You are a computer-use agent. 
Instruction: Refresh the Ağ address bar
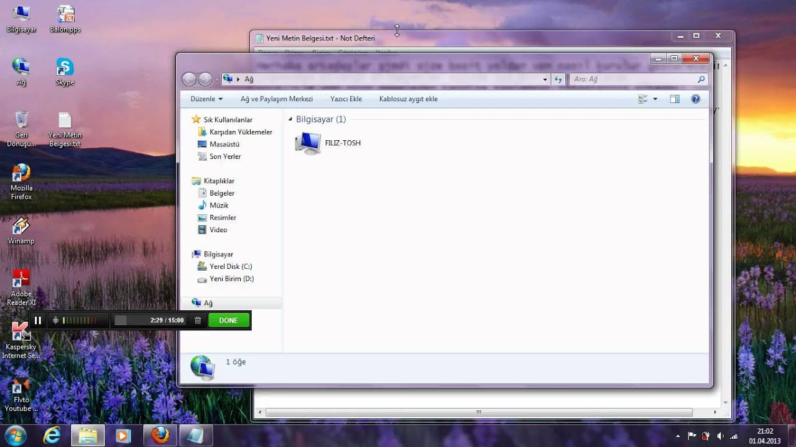(x=558, y=79)
